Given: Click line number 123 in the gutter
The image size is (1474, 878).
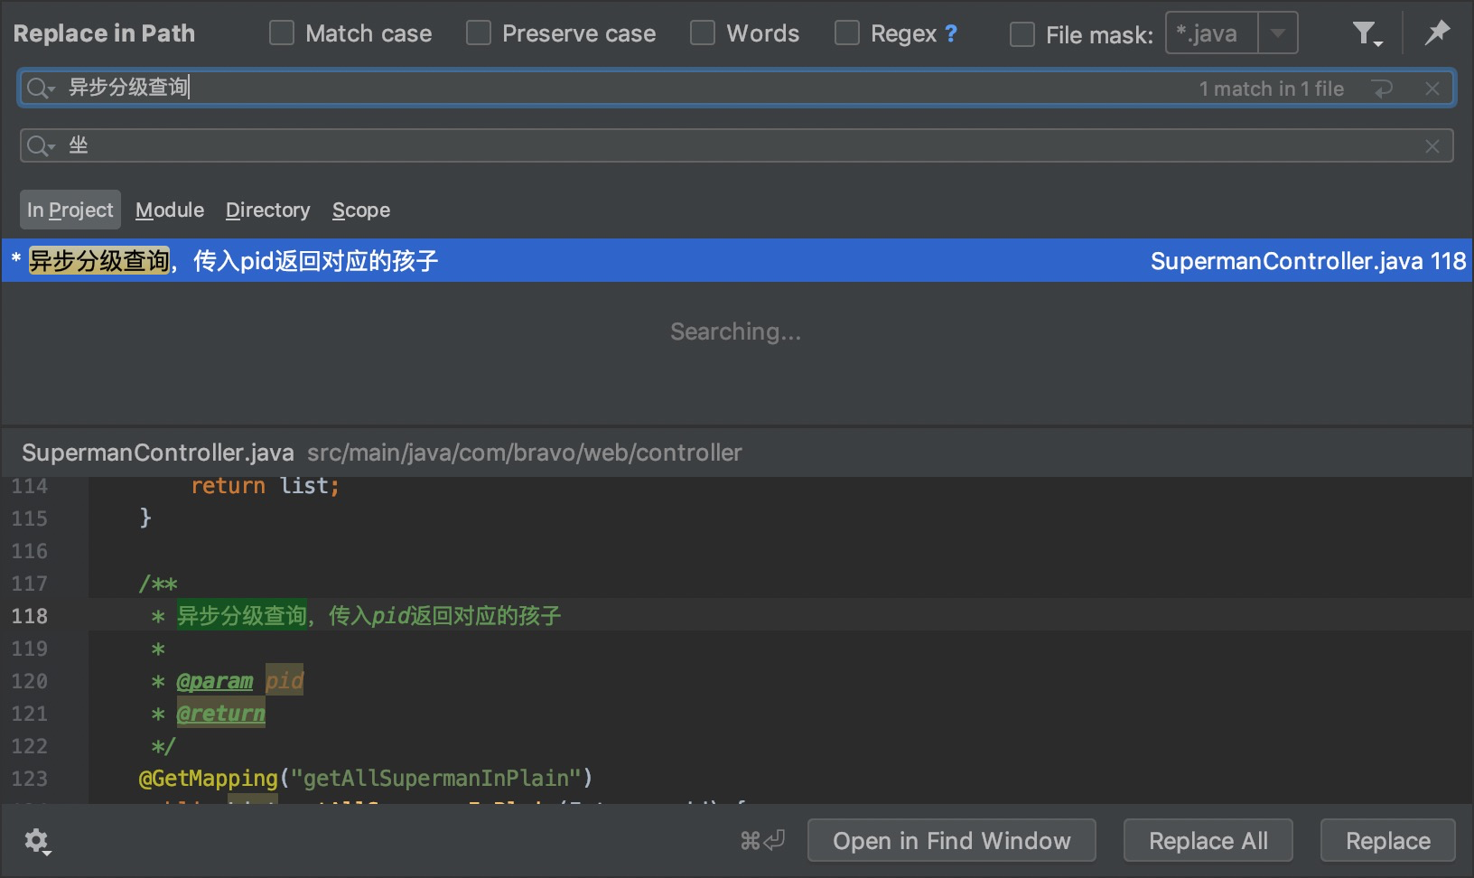Looking at the screenshot, I should pyautogui.click(x=30, y=779).
